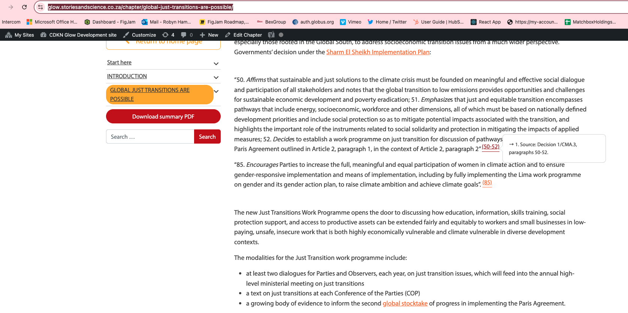Click the site information icon in address bar
The width and height of the screenshot is (628, 313).
[x=40, y=7]
